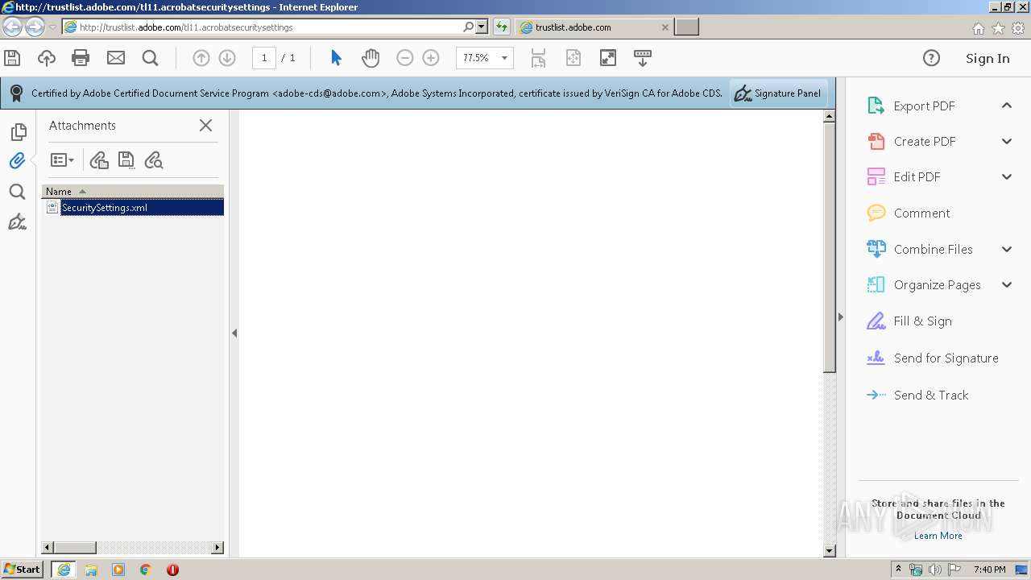
Task: Sort attachments by Name column header
Action: (133, 191)
